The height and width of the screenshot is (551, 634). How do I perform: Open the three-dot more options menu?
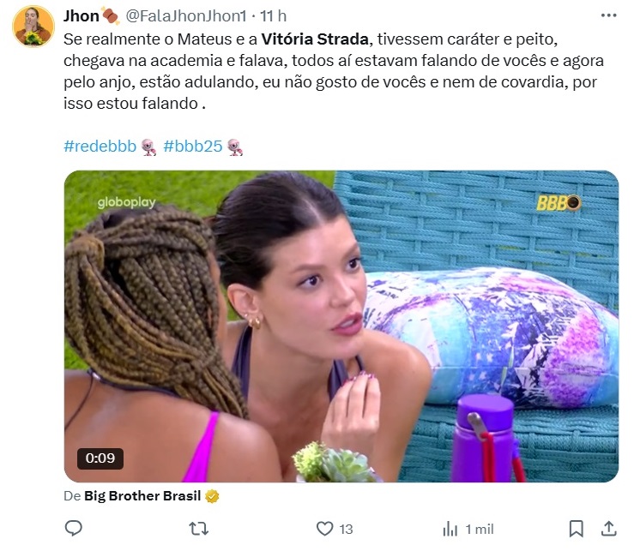click(x=608, y=15)
